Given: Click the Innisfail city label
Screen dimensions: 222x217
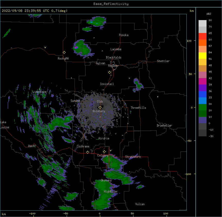Looking at the screenshot, I should [107, 84].
